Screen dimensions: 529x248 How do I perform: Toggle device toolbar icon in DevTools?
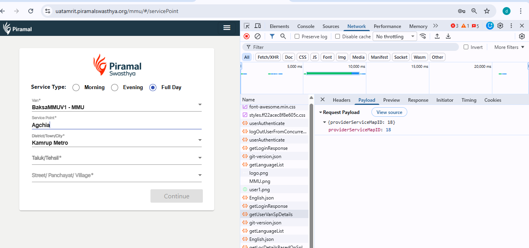(x=258, y=26)
